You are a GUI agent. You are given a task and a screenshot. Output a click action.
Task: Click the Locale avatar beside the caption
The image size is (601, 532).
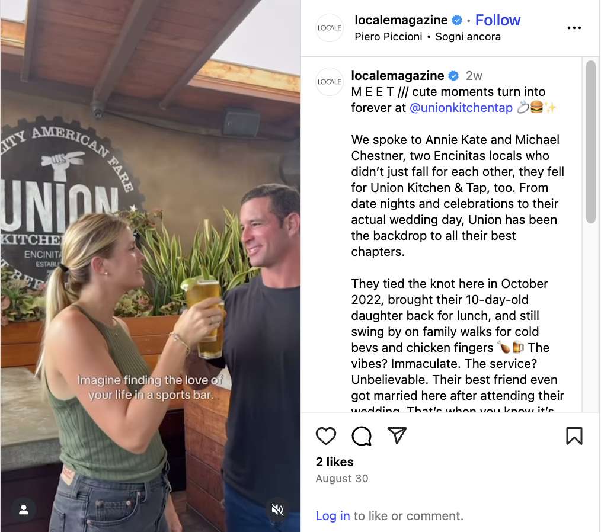click(x=330, y=82)
